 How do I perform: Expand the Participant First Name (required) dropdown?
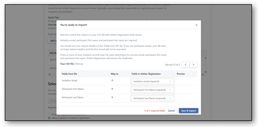(152, 90)
